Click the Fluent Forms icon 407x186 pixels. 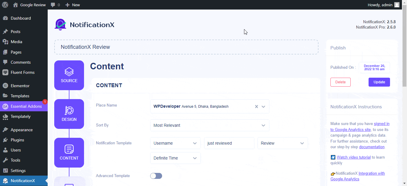click(x=5, y=72)
